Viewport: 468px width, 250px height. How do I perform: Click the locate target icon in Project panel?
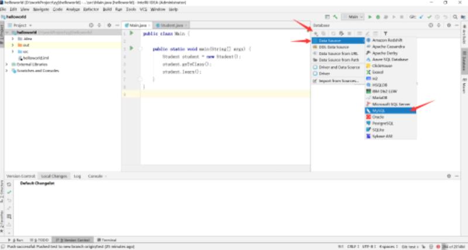[x=91, y=25]
